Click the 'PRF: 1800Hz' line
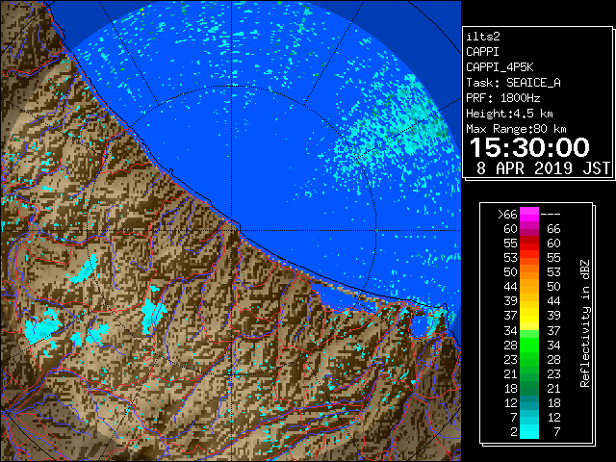Viewport: 616px width, 462px height. tap(502, 98)
